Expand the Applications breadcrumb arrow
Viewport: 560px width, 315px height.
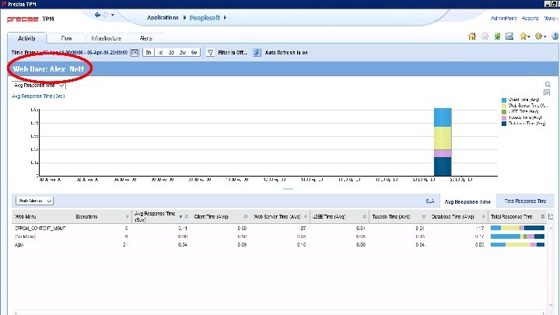click(184, 17)
